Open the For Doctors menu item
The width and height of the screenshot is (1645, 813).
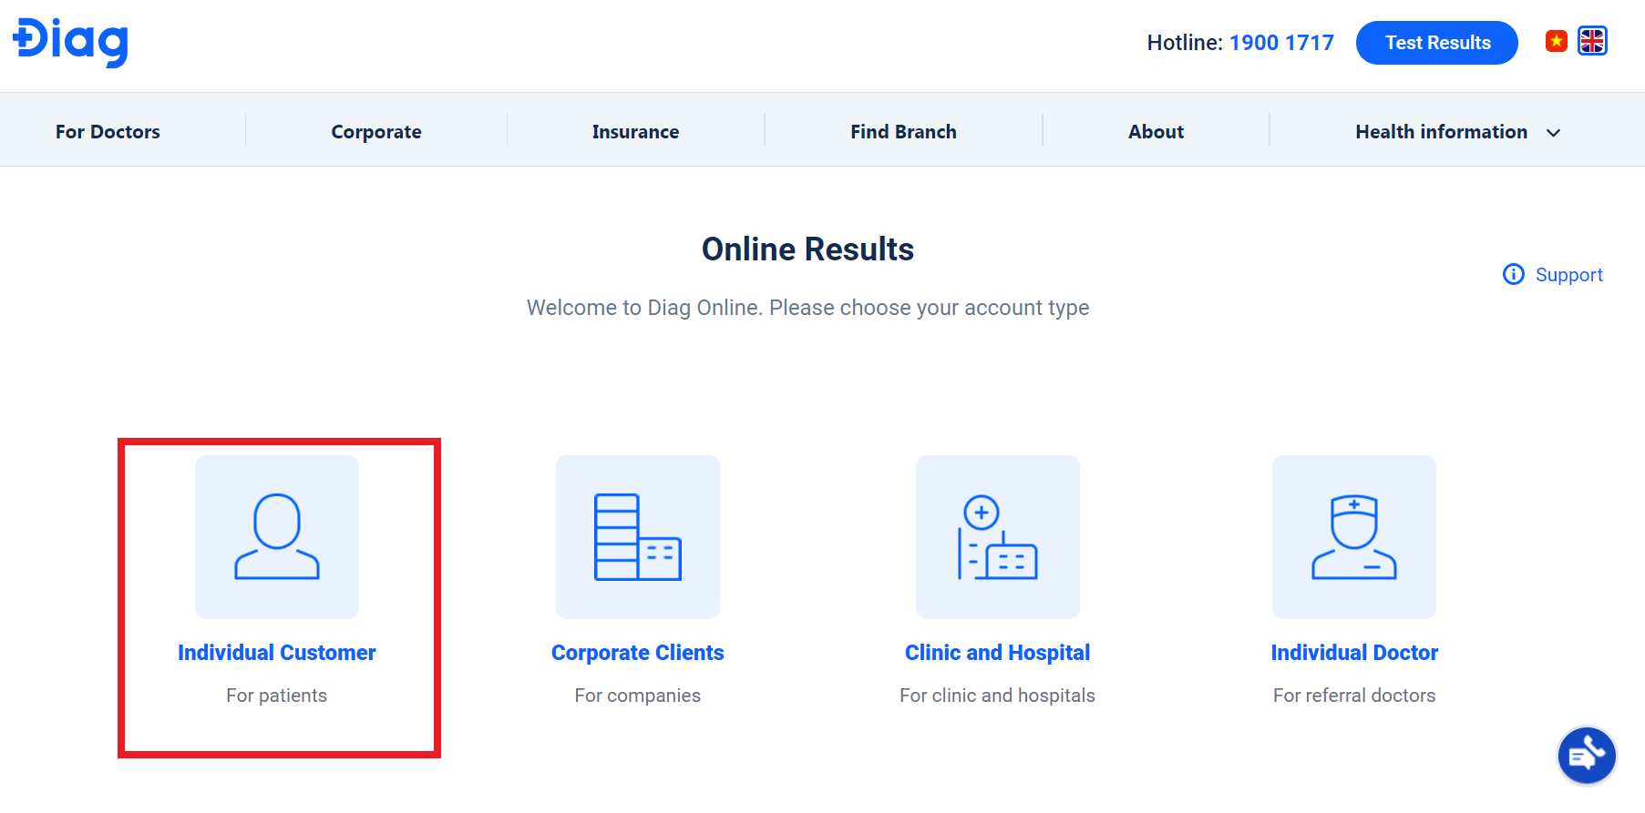click(108, 132)
